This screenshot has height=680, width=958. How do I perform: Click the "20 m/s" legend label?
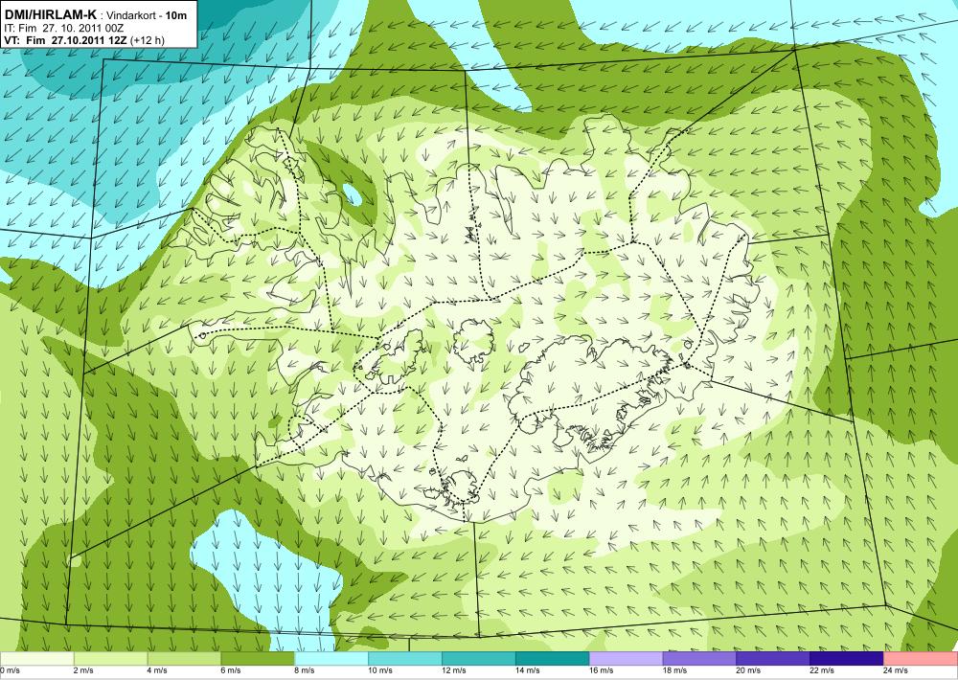click(748, 670)
